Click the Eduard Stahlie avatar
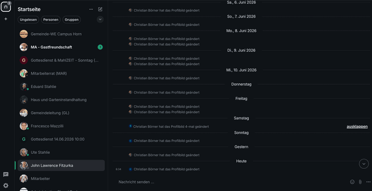Screen dimensions: 372x191 point(23,87)
